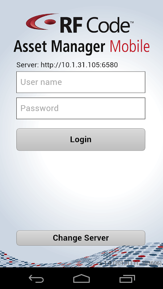Tap empty black bar space between back and home
This screenshot has height=289, width=163.
(59, 279)
